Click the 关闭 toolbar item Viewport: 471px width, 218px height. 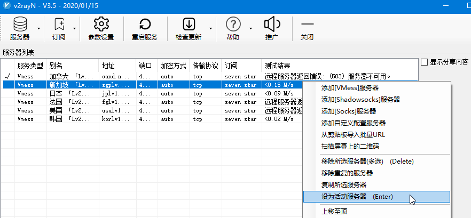[307, 29]
